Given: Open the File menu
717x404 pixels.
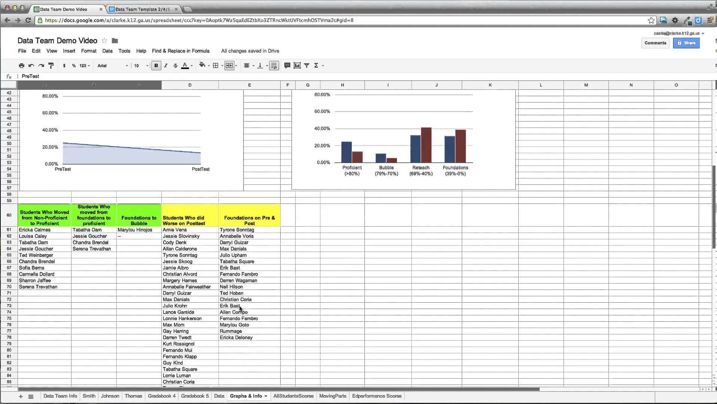Looking at the screenshot, I should pyautogui.click(x=22, y=51).
